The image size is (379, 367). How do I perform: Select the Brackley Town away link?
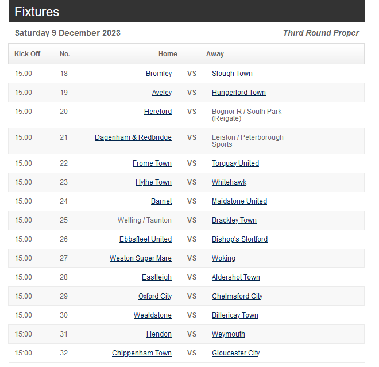tap(234, 220)
